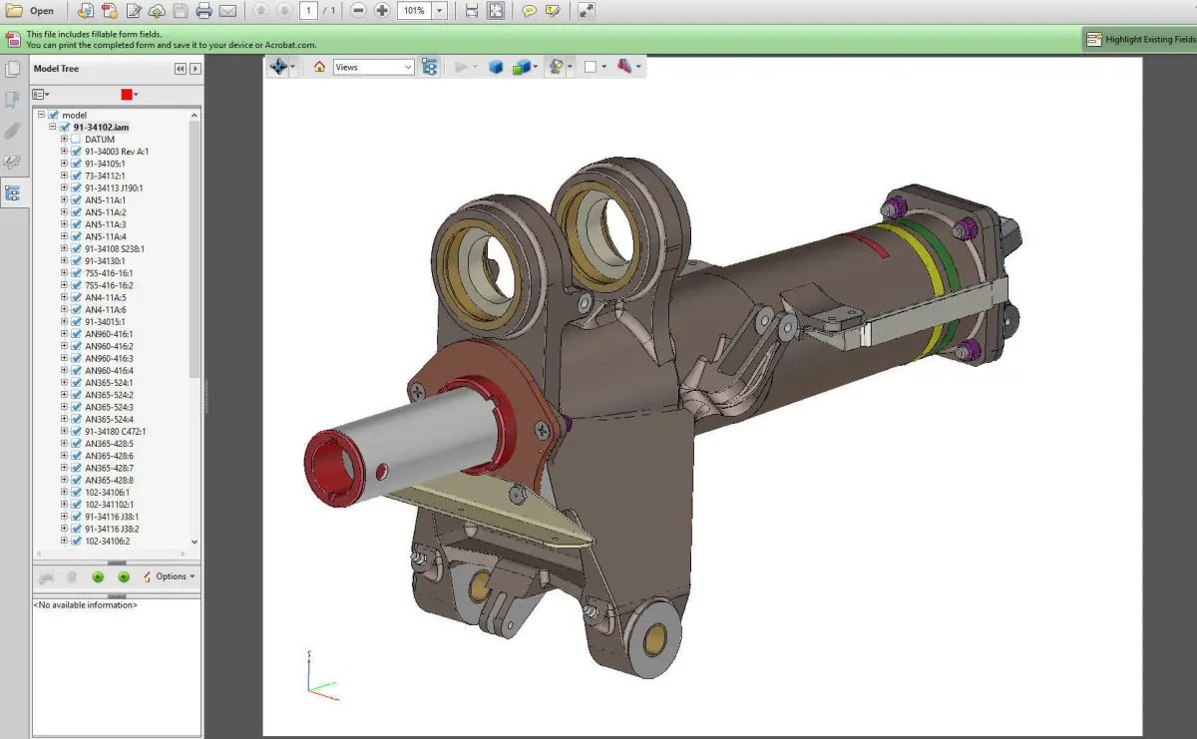The height and width of the screenshot is (739, 1197).
Task: Click the model tree vertical scrollbar
Action: point(195,248)
